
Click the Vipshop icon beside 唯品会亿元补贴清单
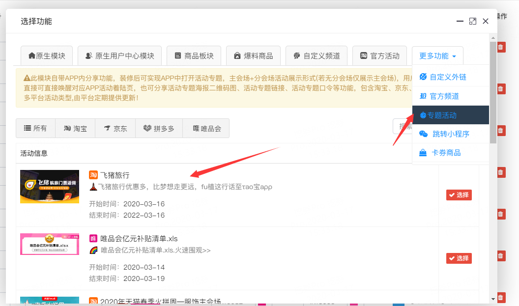click(93, 238)
